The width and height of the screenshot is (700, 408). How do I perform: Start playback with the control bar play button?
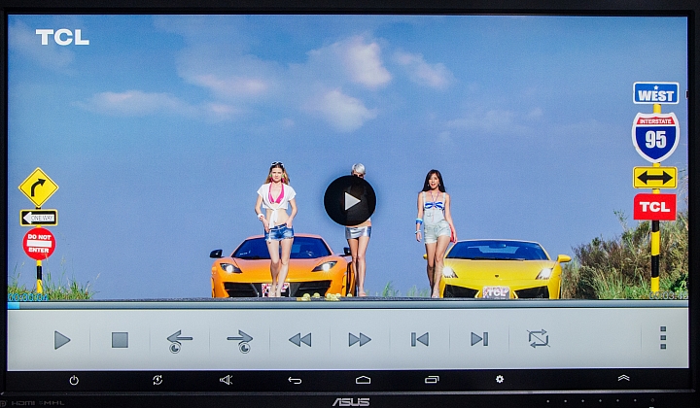(x=62, y=340)
